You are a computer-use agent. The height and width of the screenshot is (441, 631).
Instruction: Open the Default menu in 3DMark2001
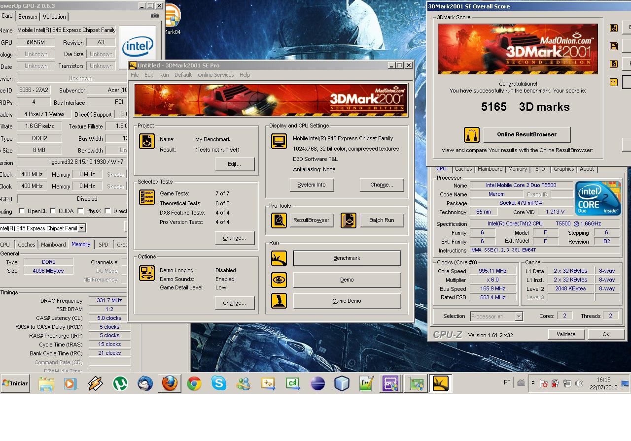click(x=183, y=75)
